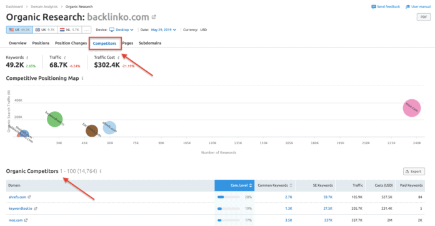Click the SE Keywords column header
The height and width of the screenshot is (226, 435).
(x=316, y=185)
